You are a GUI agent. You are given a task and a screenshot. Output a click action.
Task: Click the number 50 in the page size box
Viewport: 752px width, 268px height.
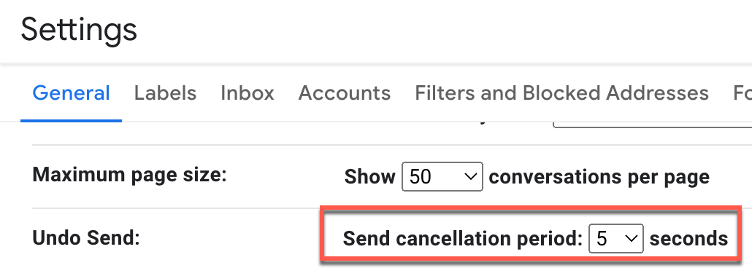pos(421,177)
